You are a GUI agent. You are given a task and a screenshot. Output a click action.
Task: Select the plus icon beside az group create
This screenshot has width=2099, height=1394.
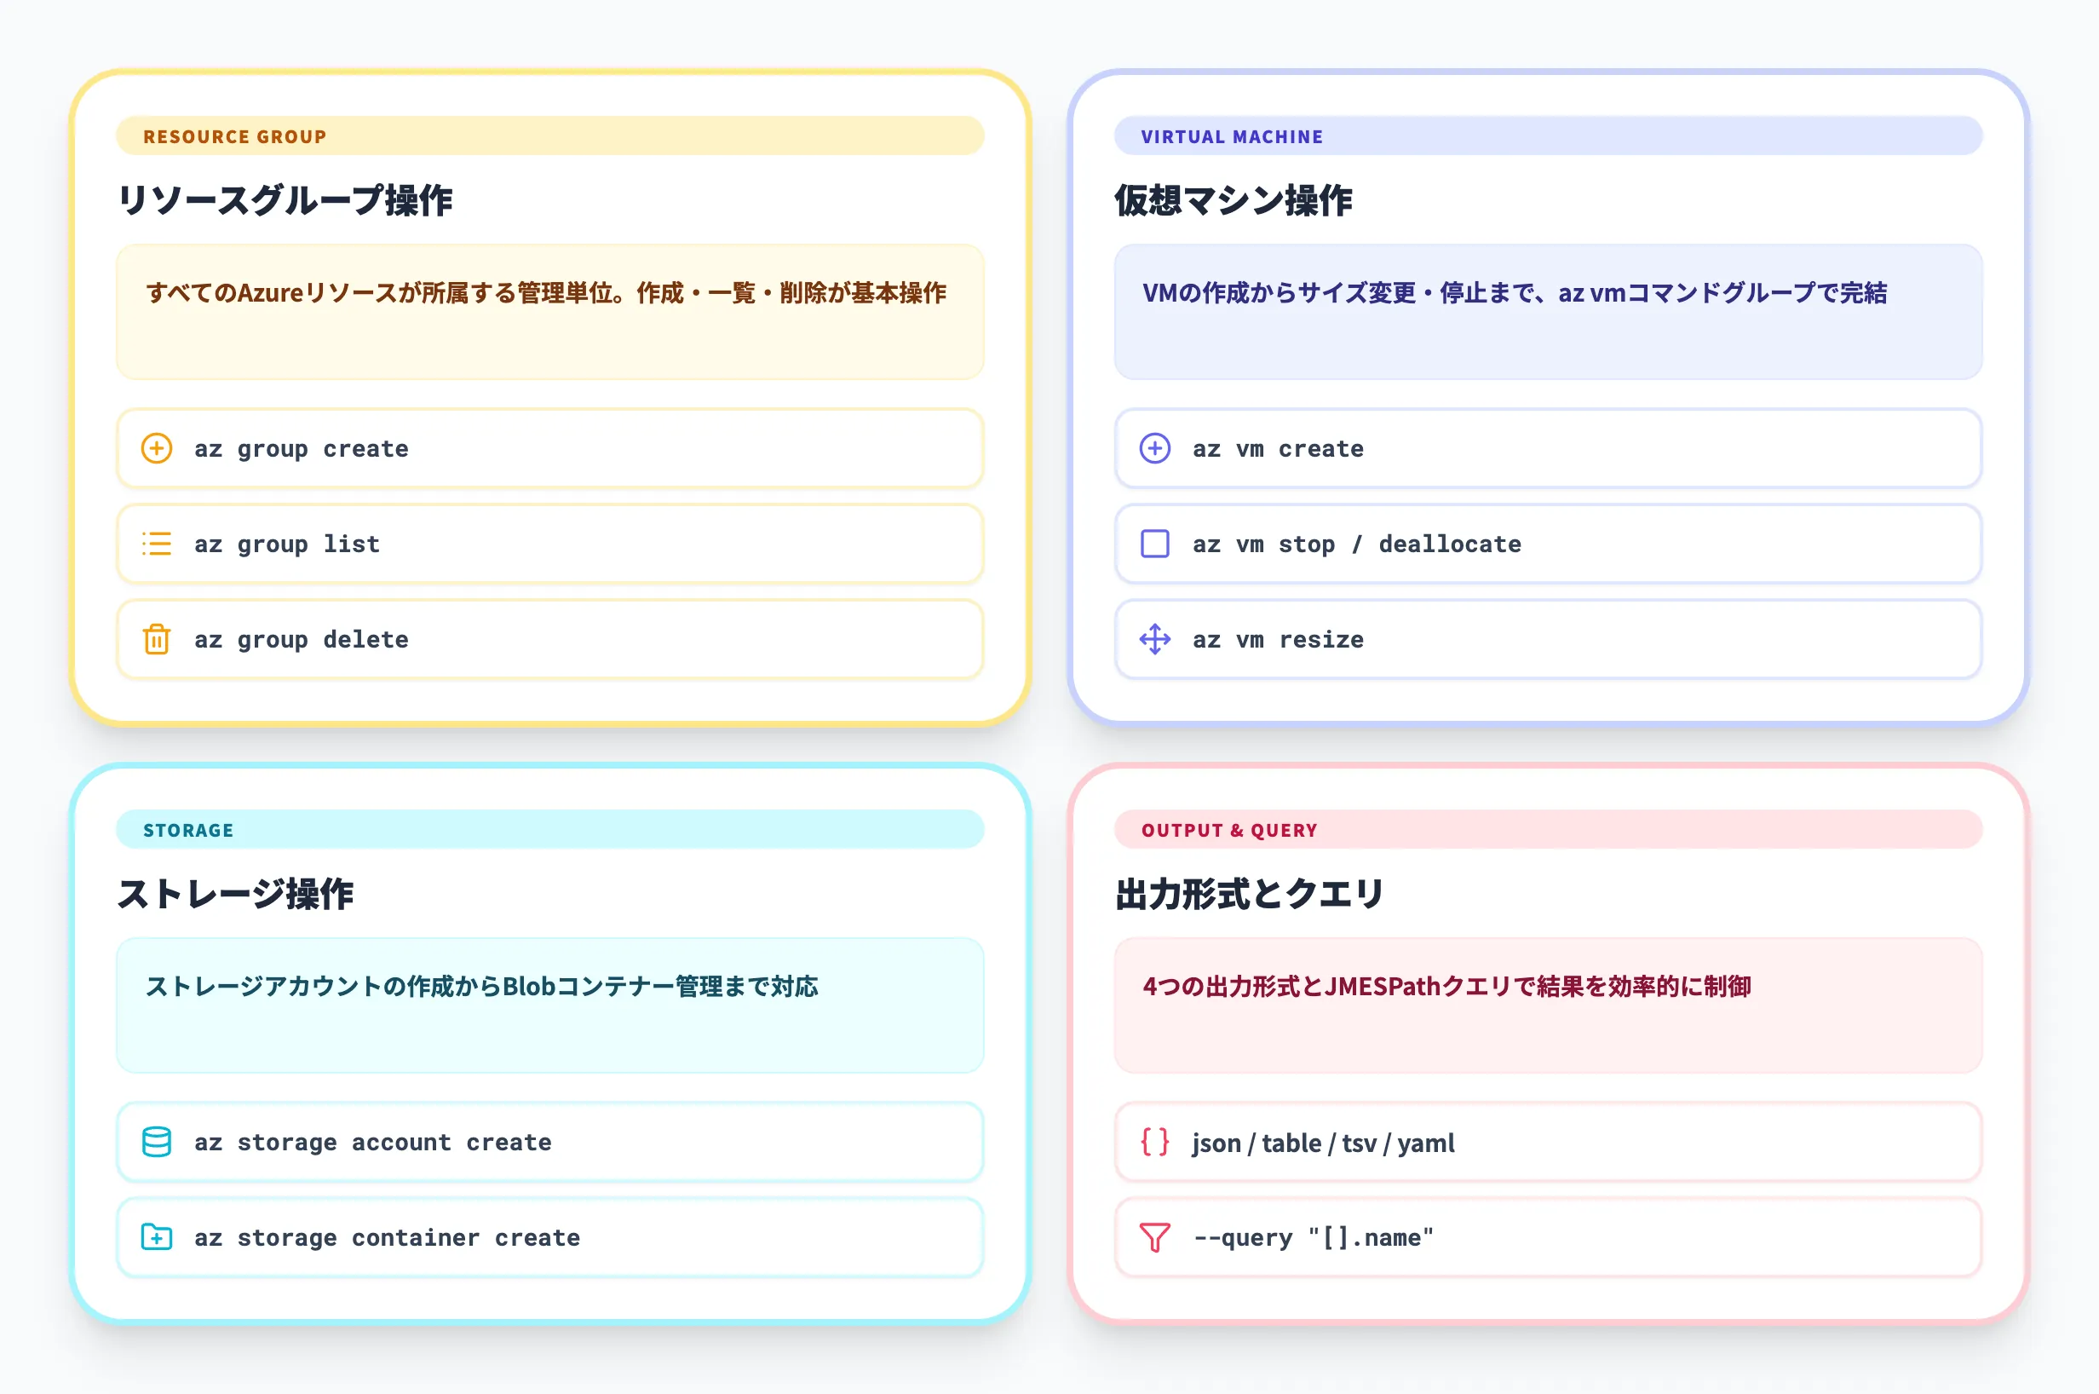pos(157,449)
